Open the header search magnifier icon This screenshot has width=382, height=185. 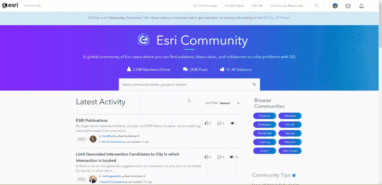pyautogui.click(x=317, y=6)
